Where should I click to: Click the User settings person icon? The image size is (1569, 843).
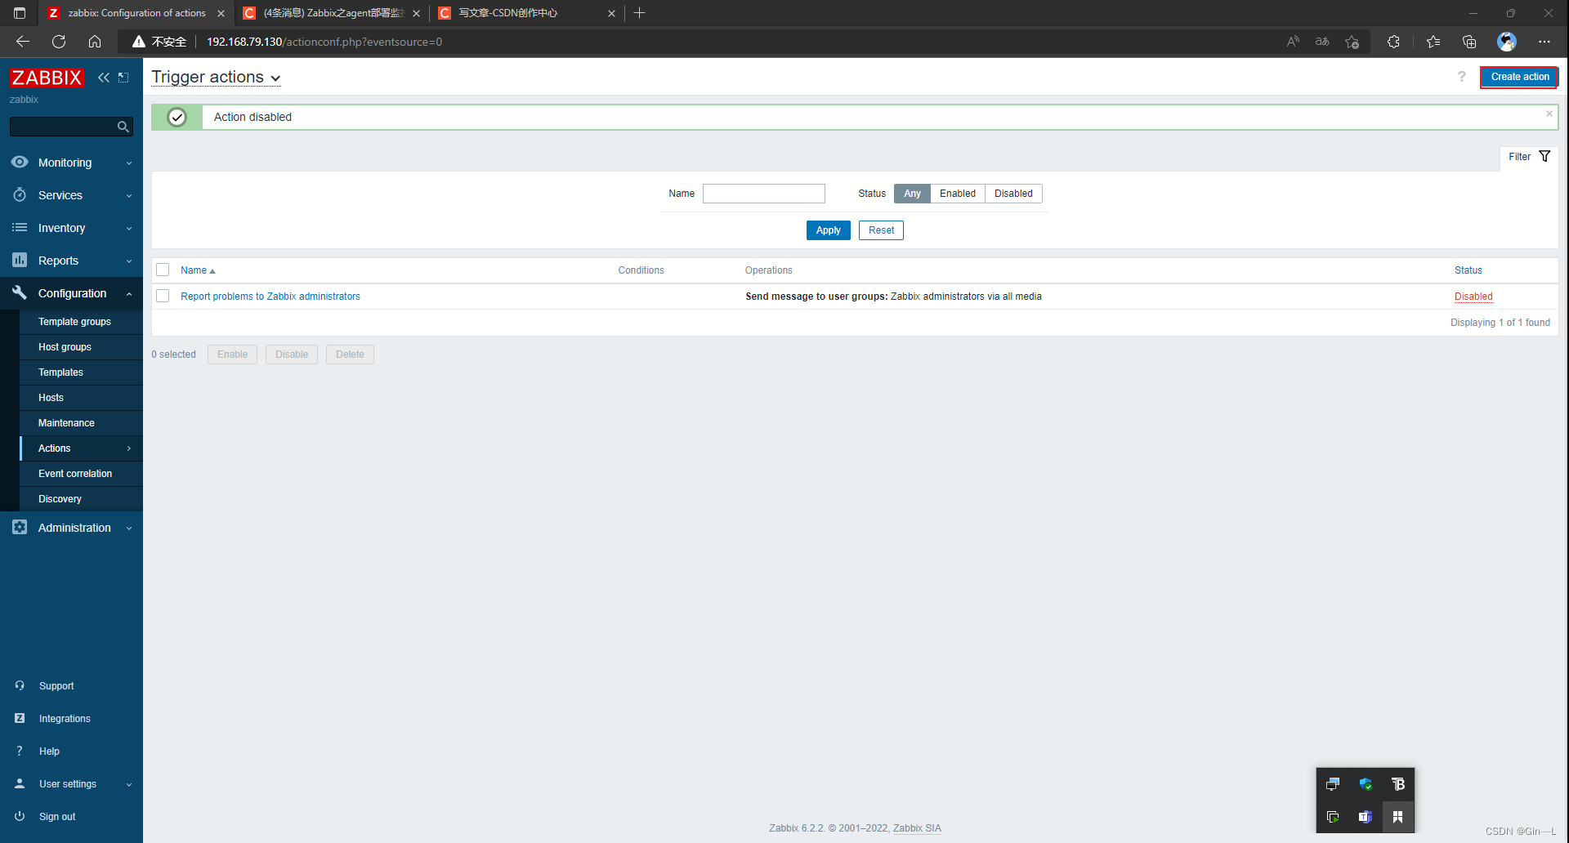[20, 784]
